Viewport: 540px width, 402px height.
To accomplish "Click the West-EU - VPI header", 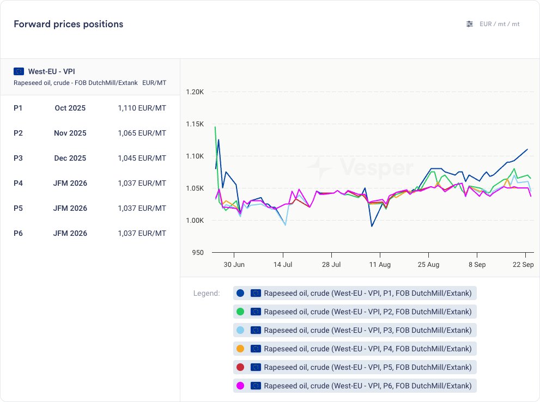I will click(51, 71).
